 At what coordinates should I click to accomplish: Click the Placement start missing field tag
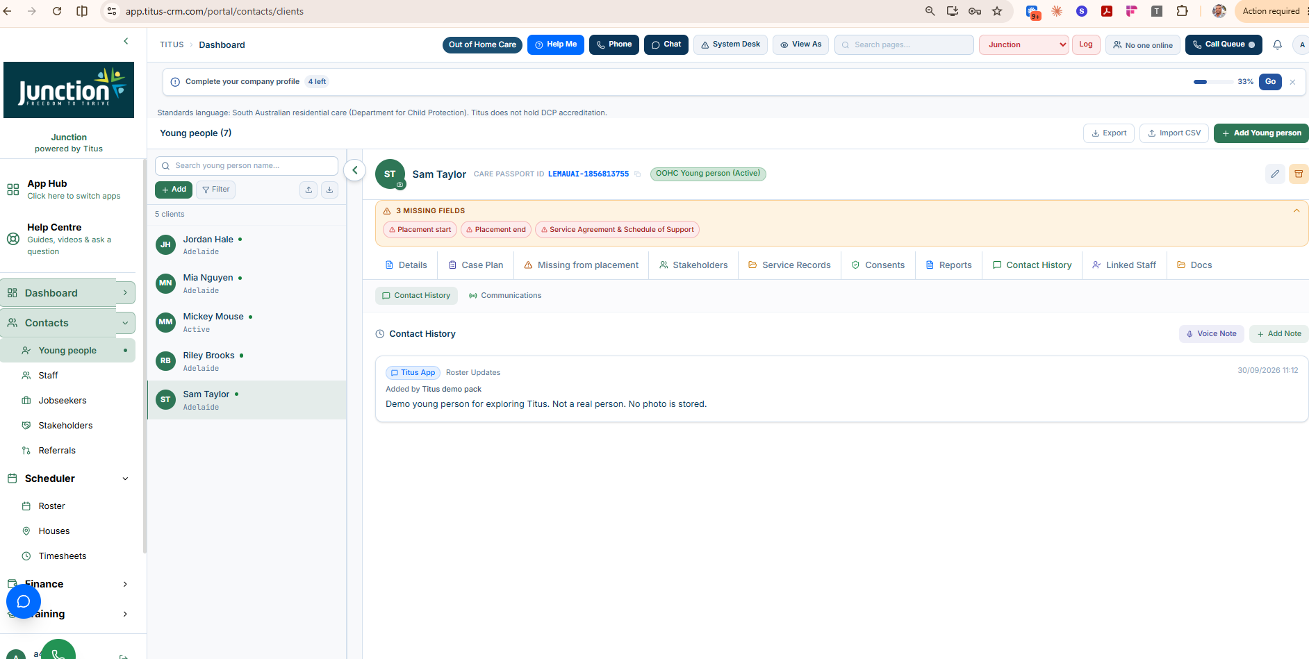point(420,230)
